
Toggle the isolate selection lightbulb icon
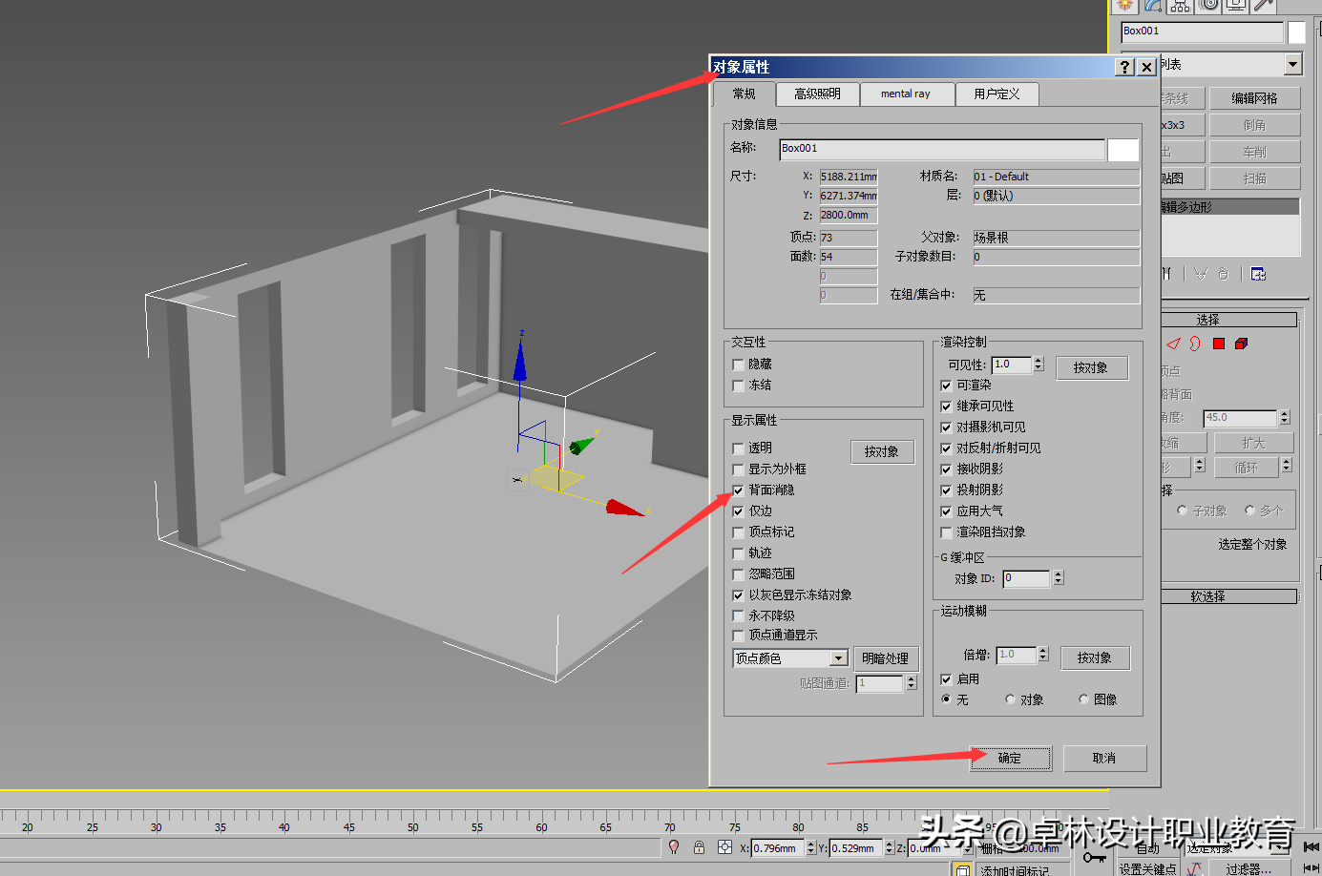point(674,847)
